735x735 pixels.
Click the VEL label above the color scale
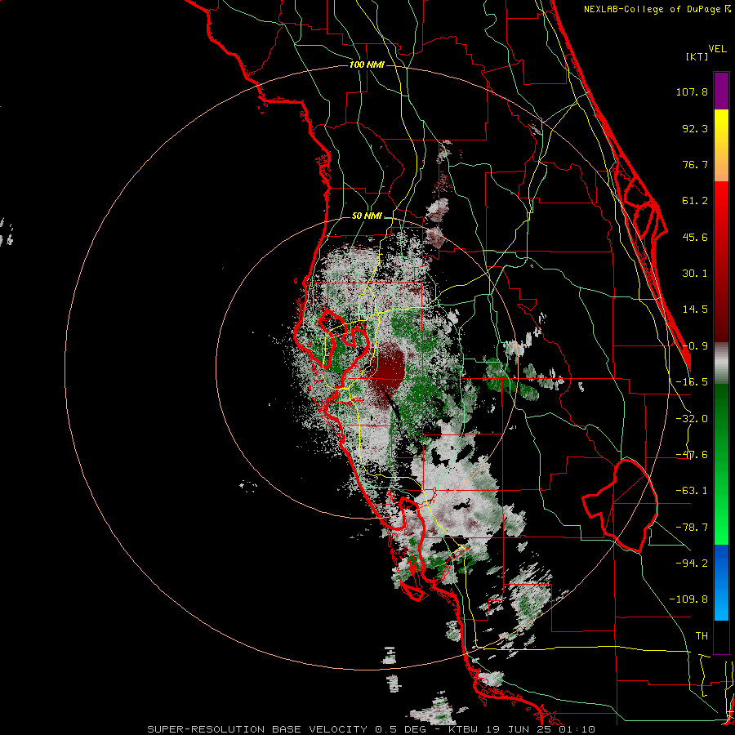point(718,48)
